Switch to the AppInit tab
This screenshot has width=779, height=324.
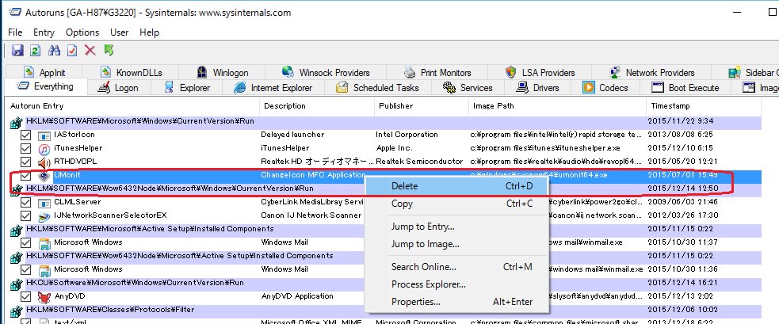[x=44, y=73]
